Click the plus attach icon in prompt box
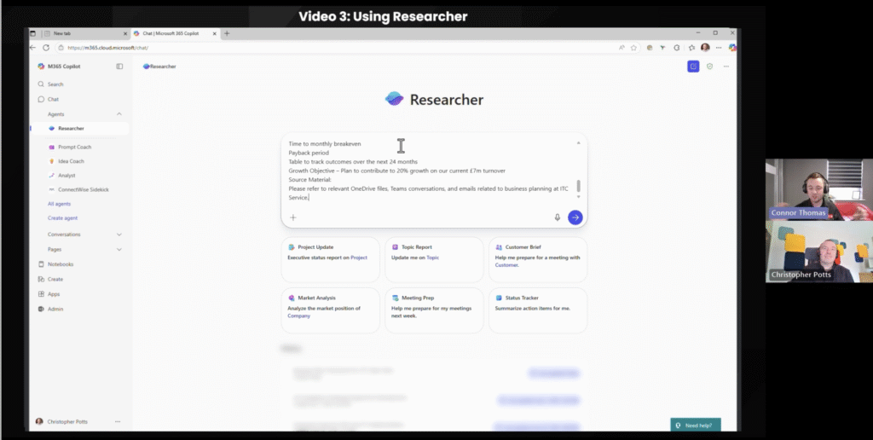 tap(293, 217)
